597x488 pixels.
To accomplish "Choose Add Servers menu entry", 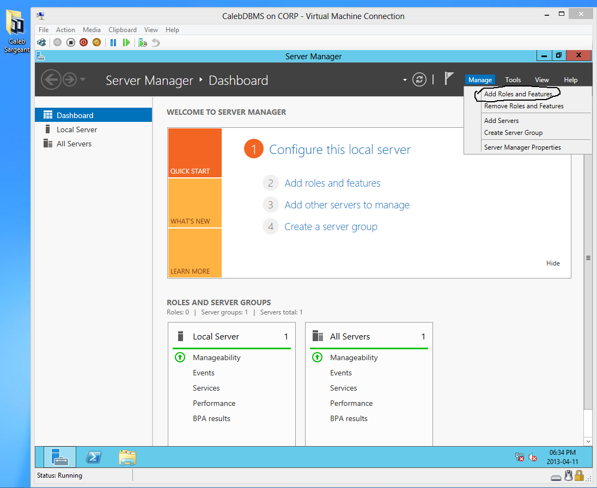I will [x=501, y=121].
